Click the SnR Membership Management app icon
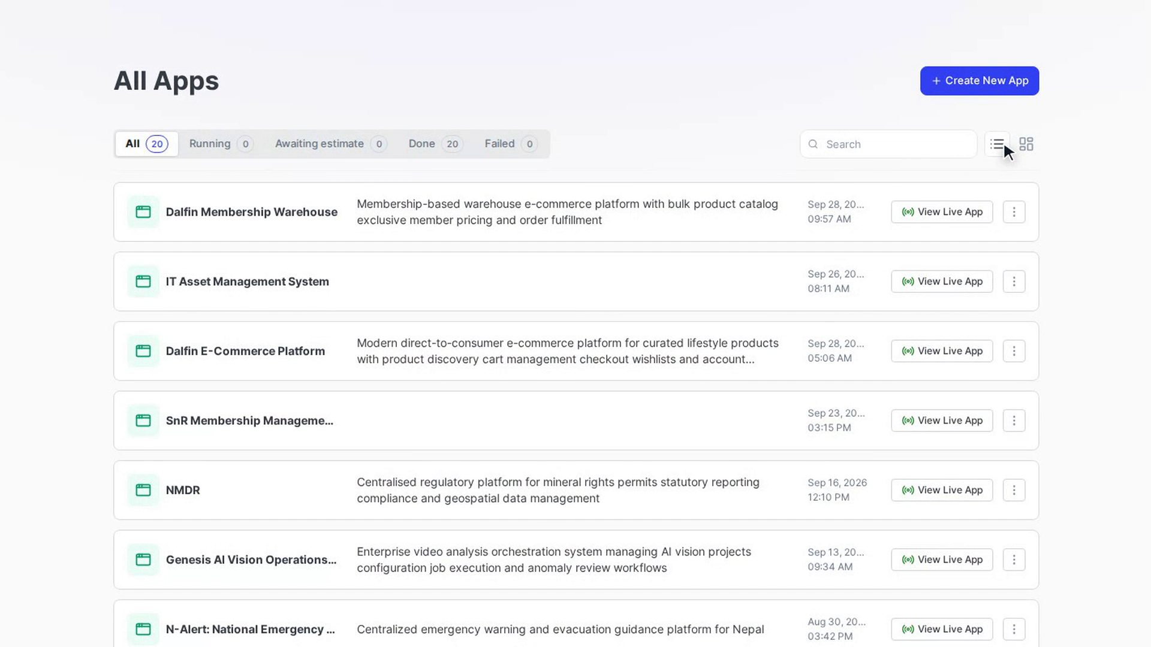 click(143, 421)
